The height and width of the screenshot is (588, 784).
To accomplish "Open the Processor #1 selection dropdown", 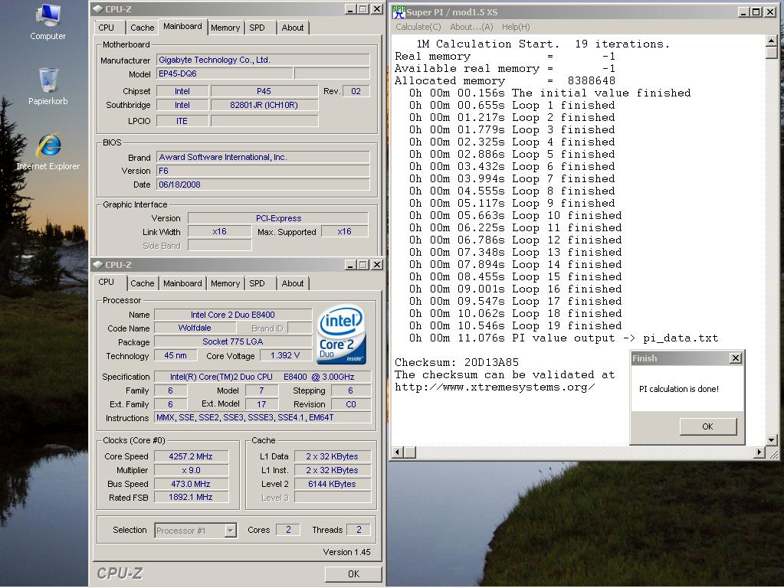I will 230,530.
